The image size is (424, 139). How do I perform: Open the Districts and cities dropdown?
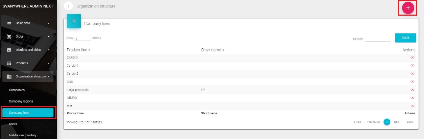coord(28,50)
